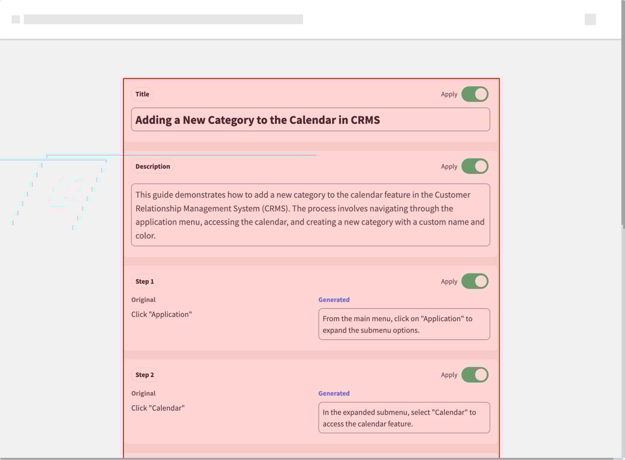
Task: Click the small square icon at top-left
Action: (x=16, y=19)
